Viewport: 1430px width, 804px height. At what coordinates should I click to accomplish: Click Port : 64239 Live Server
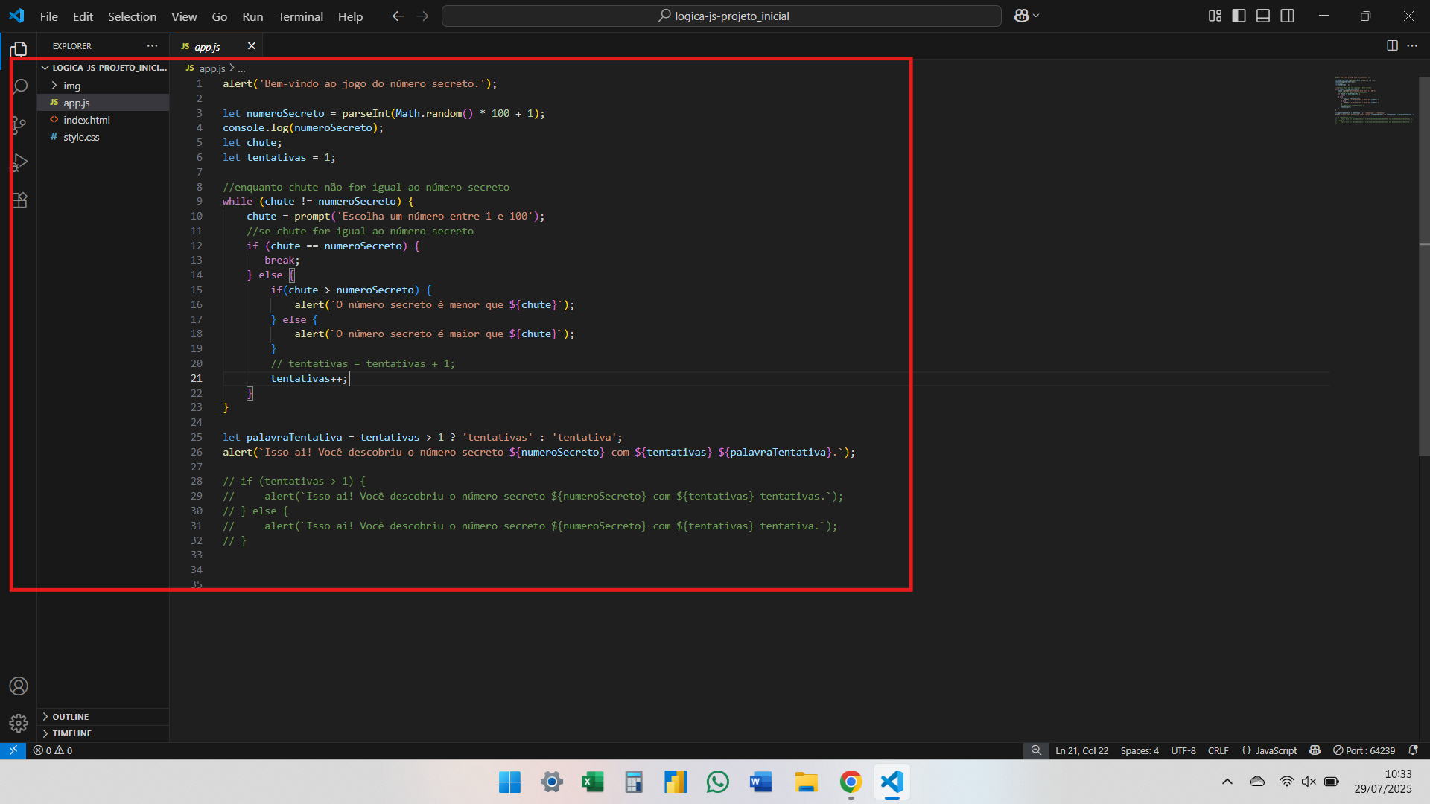(x=1364, y=750)
